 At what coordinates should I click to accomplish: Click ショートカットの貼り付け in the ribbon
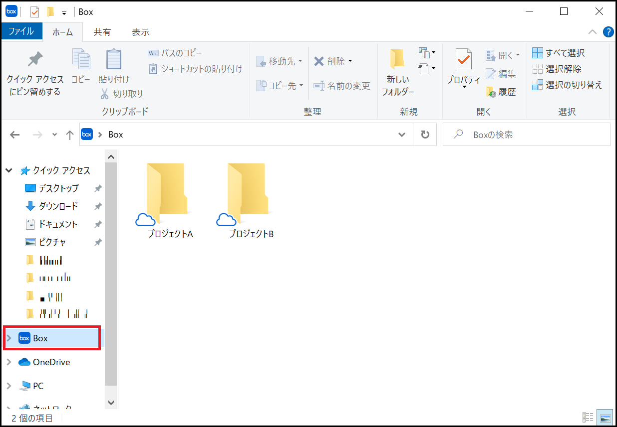coord(195,69)
